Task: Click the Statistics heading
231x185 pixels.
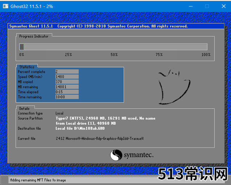Action: [27, 67]
